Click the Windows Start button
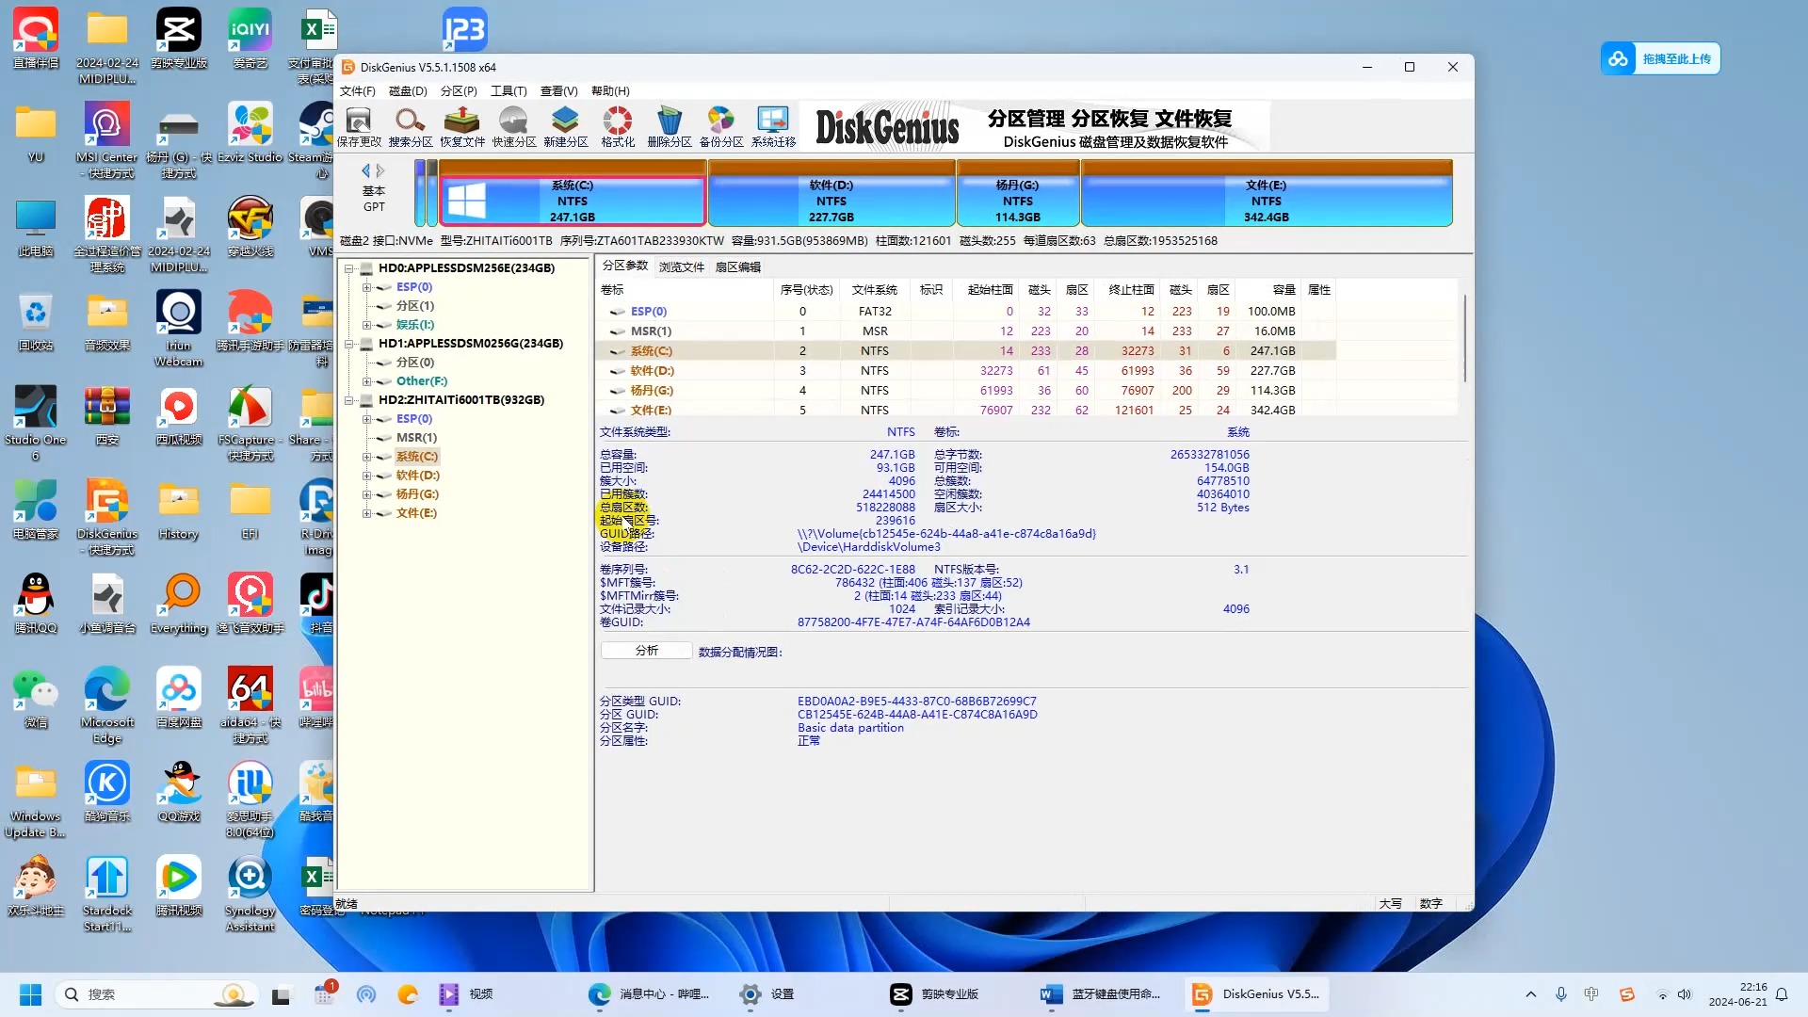 [x=31, y=994]
